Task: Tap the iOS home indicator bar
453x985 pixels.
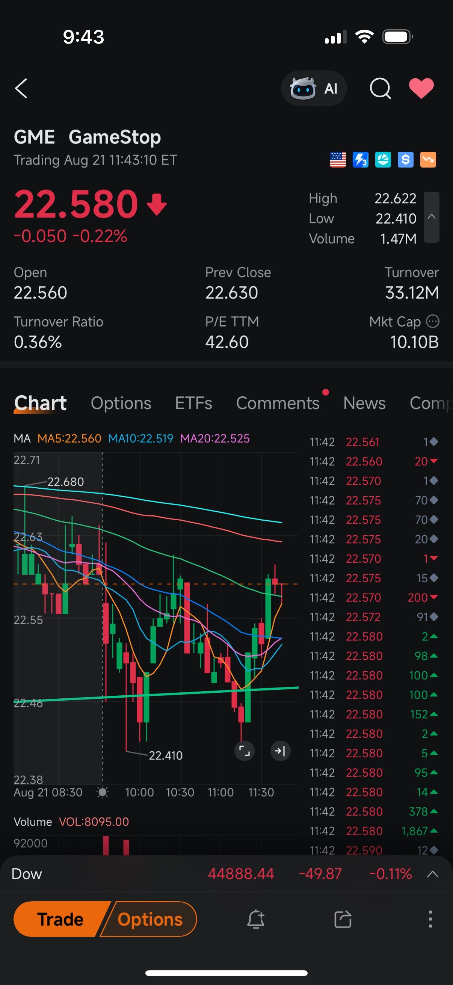Action: click(226, 973)
